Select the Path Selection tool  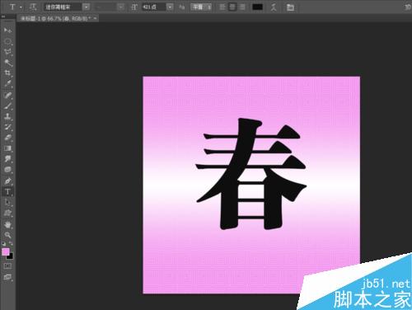7,203
